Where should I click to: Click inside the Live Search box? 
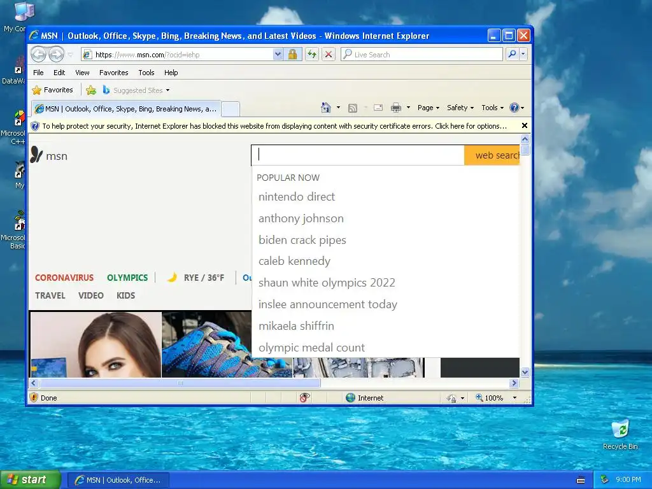pos(422,55)
